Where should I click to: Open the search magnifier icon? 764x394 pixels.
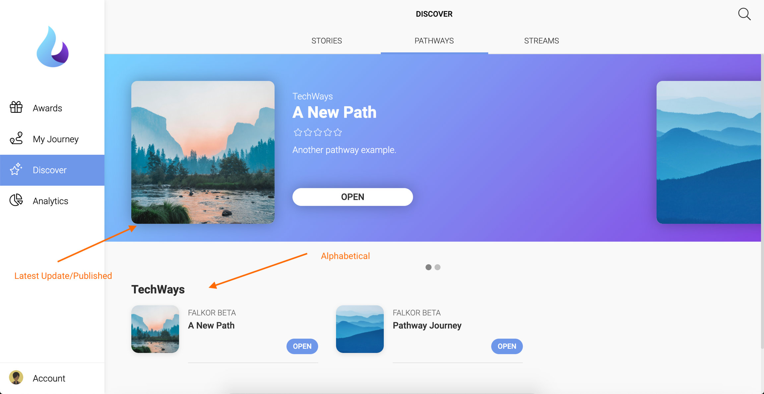pyautogui.click(x=744, y=14)
